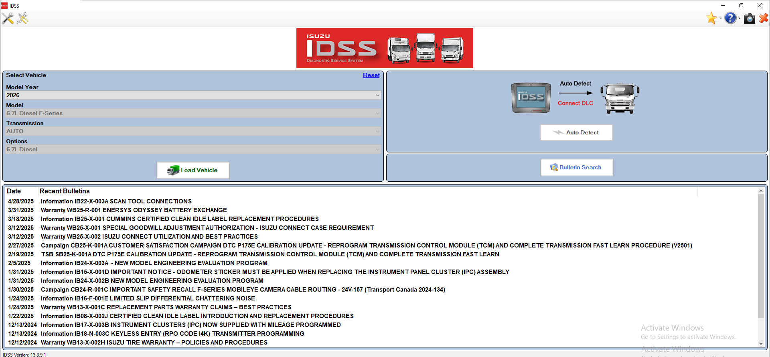
Task: Restore down the IDSS window
Action: click(741, 5)
